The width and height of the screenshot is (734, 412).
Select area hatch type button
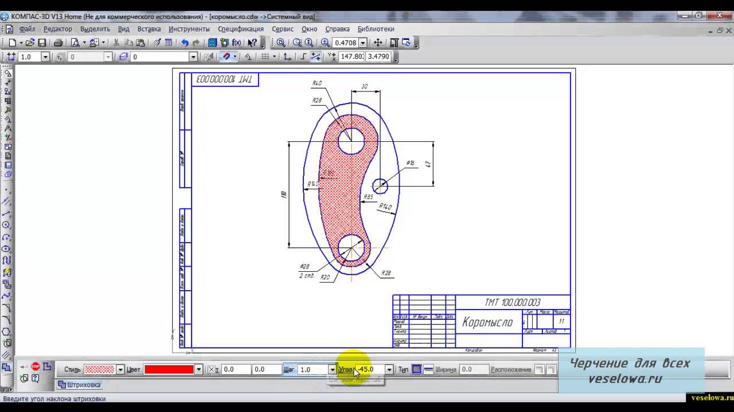point(417,370)
